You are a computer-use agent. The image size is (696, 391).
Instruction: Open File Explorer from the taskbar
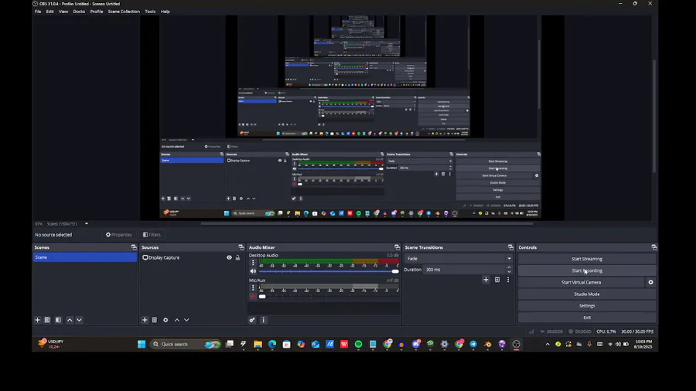click(258, 344)
